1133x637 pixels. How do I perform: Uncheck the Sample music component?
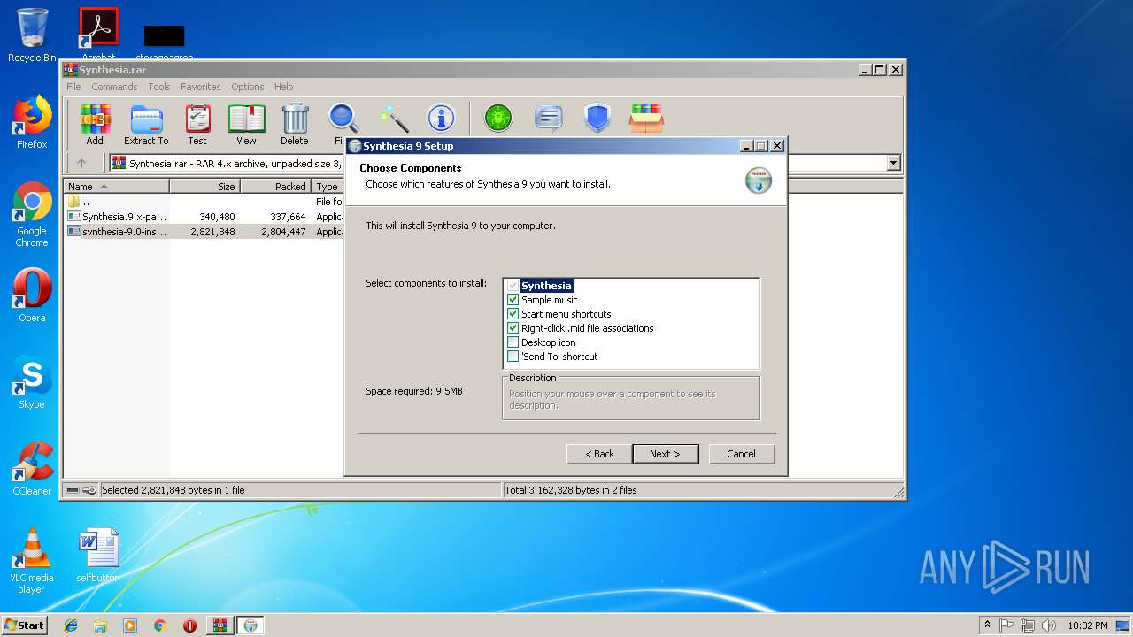pos(513,300)
